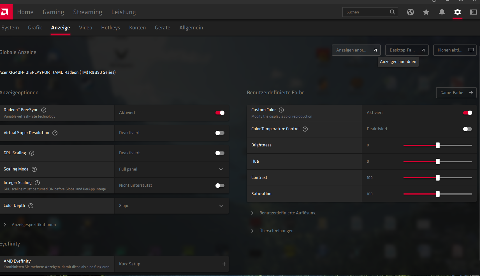
Task: Open the Leistung tab
Action: pos(124,12)
